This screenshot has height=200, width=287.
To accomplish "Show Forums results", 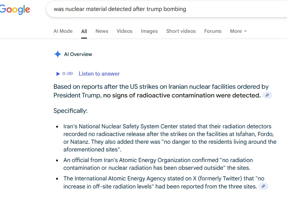I will pos(213,31).
